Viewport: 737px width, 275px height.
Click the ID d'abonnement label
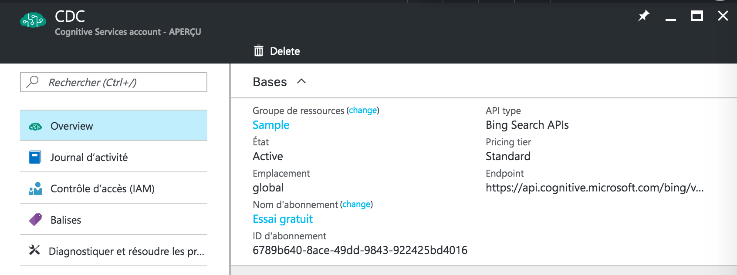289,236
